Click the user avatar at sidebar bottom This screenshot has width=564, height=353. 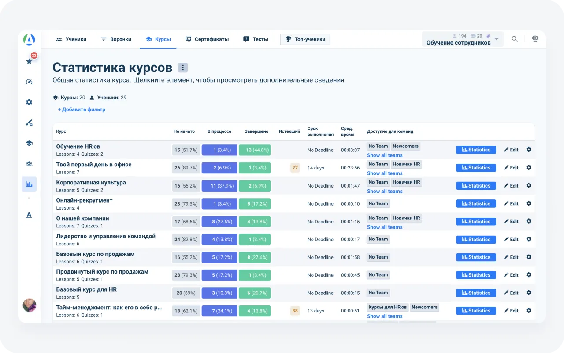click(x=29, y=305)
